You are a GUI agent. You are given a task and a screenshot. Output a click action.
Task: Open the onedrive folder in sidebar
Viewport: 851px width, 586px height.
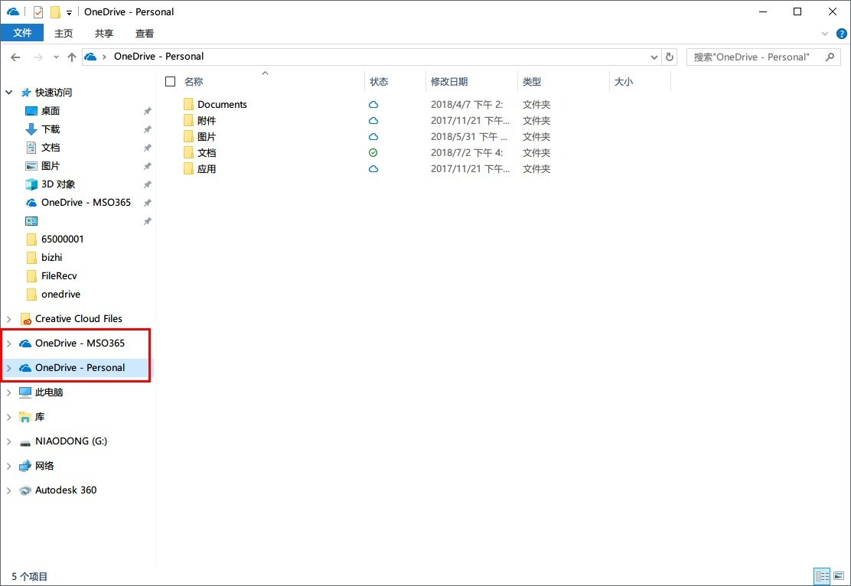(x=60, y=295)
